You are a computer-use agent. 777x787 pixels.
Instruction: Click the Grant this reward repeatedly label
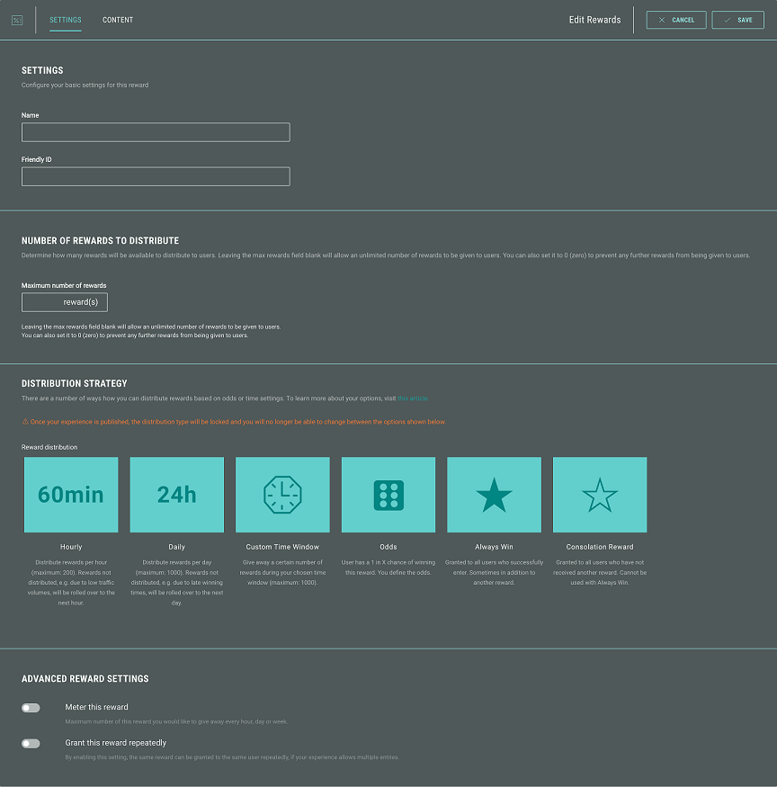pos(115,743)
